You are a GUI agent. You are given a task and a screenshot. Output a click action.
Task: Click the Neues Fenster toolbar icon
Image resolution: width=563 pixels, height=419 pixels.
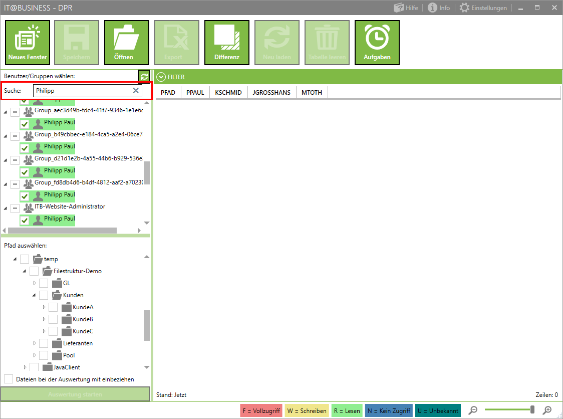28,43
